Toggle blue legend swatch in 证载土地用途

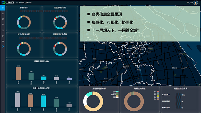158,98
